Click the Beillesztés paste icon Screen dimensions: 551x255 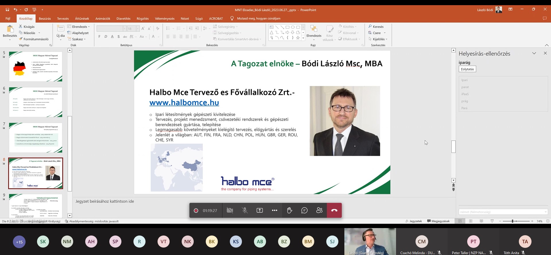[10, 30]
